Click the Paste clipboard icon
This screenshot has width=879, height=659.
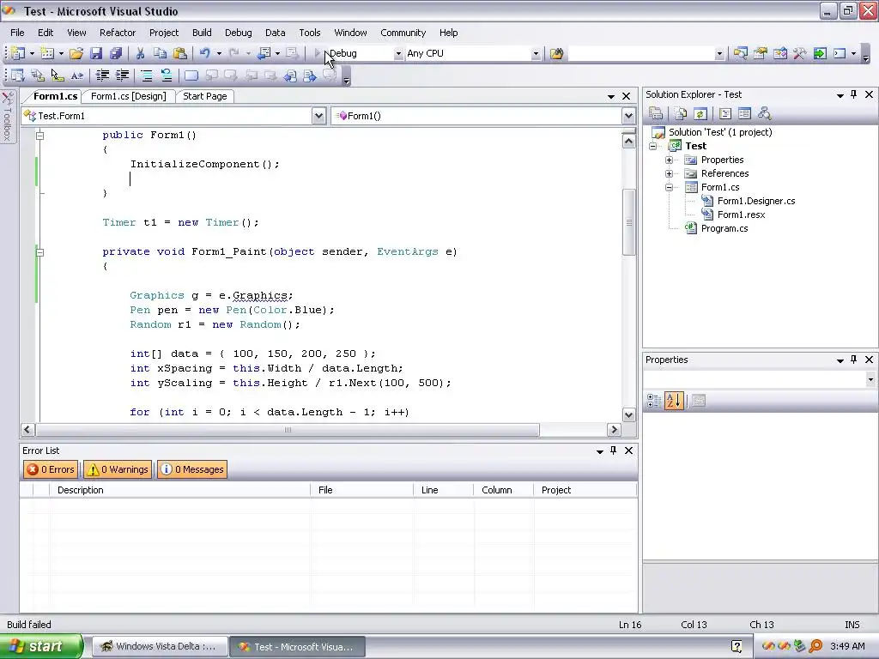coord(180,53)
